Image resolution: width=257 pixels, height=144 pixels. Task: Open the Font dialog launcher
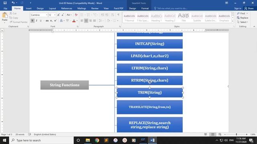click(78, 26)
